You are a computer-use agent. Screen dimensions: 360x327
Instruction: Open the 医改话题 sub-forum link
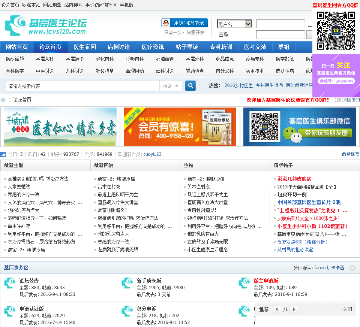[15, 59]
